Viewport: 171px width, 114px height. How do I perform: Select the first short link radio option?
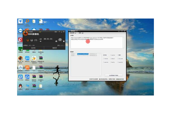[x=103, y=55]
